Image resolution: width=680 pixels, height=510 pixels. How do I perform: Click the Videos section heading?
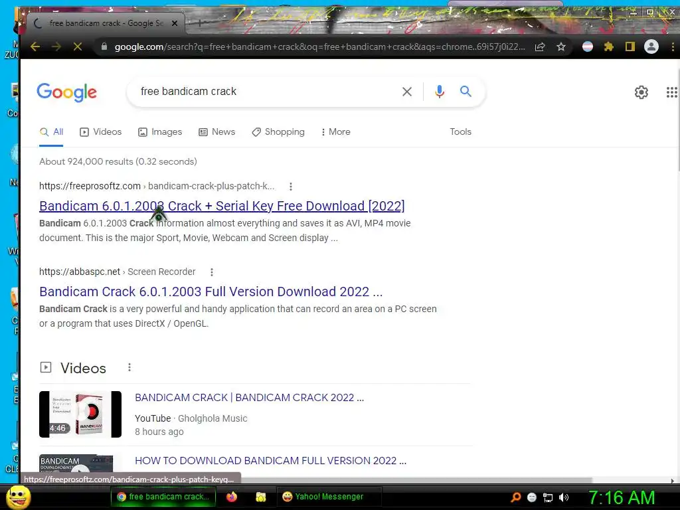pos(83,368)
